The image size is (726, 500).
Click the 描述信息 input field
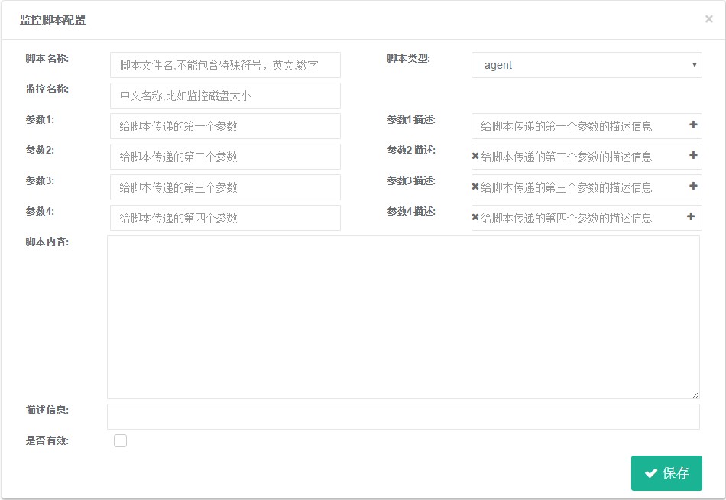[404, 417]
